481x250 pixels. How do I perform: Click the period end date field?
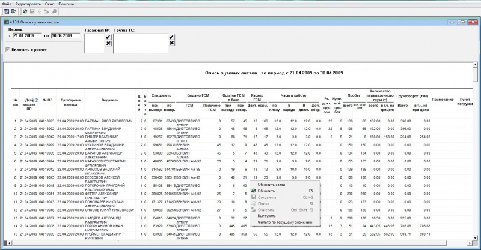(x=66, y=36)
